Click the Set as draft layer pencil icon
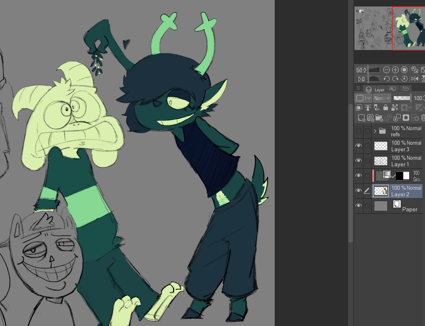Image resolution: width=425 pixels, height=326 pixels. [x=377, y=108]
